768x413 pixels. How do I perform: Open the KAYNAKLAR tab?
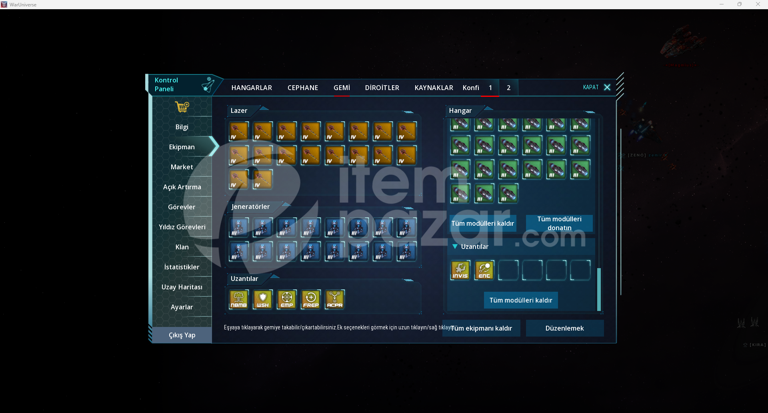click(x=434, y=88)
